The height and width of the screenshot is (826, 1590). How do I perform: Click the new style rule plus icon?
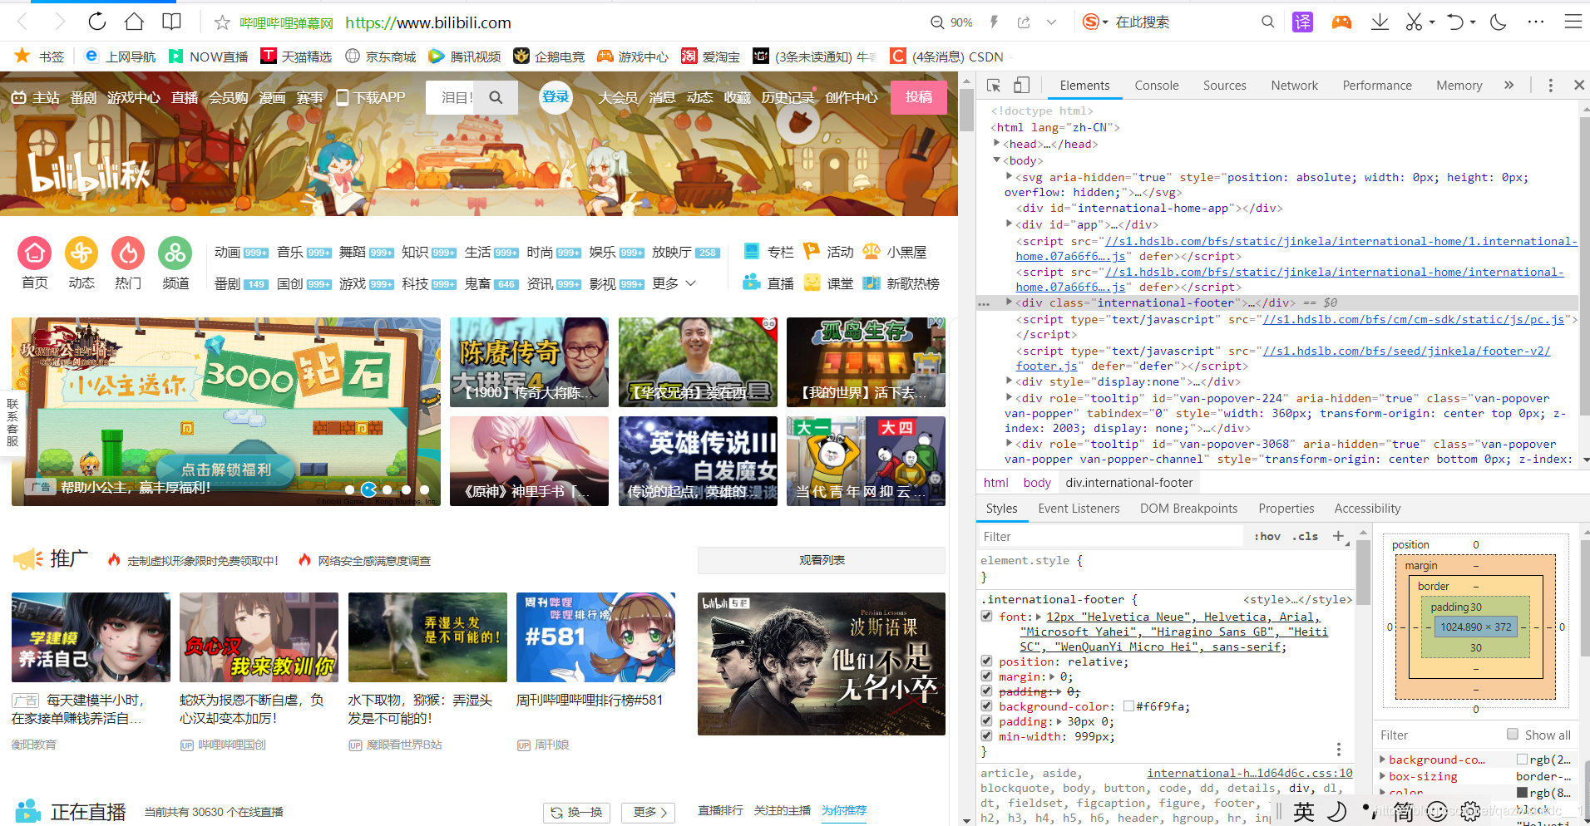pos(1338,536)
